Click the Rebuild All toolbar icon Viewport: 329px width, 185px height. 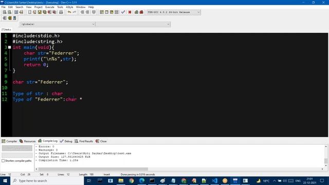(117, 12)
